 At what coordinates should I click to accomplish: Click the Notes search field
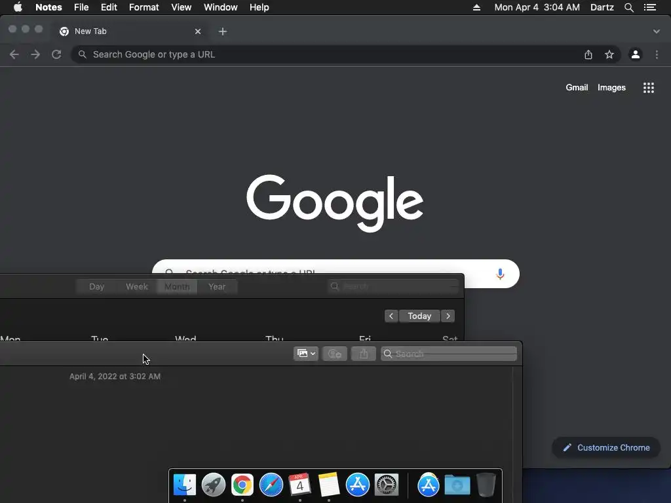coord(448,354)
